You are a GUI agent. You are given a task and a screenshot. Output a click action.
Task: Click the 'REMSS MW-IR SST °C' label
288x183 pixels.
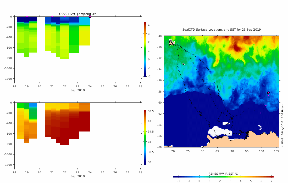click(223, 174)
